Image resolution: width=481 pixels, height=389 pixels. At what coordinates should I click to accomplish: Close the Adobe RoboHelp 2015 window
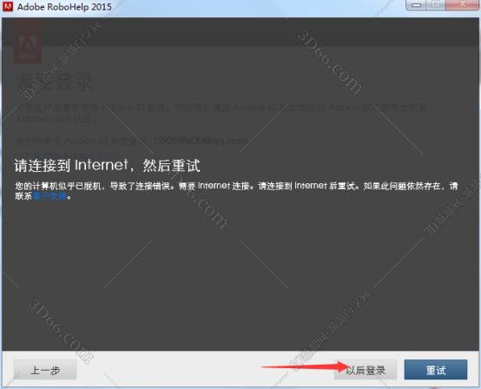coord(462,5)
